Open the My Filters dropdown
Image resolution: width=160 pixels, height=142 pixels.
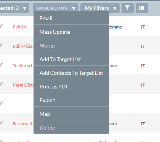pyautogui.click(x=100, y=8)
